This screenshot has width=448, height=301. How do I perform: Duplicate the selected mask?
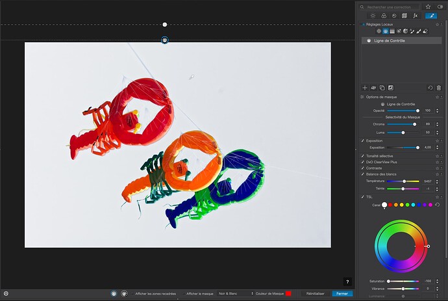(382, 88)
